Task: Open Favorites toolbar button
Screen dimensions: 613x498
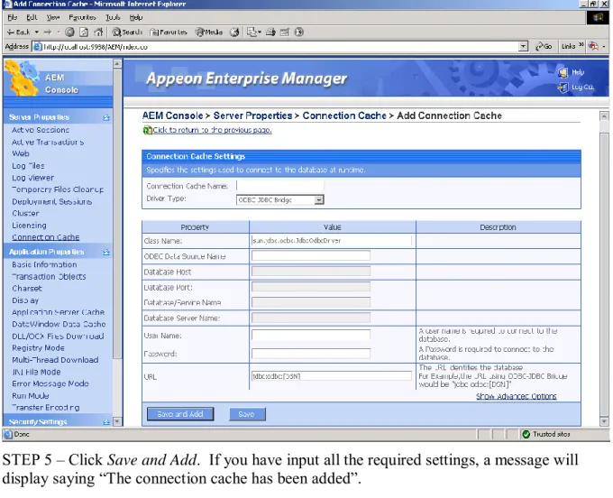Action: click(x=169, y=32)
